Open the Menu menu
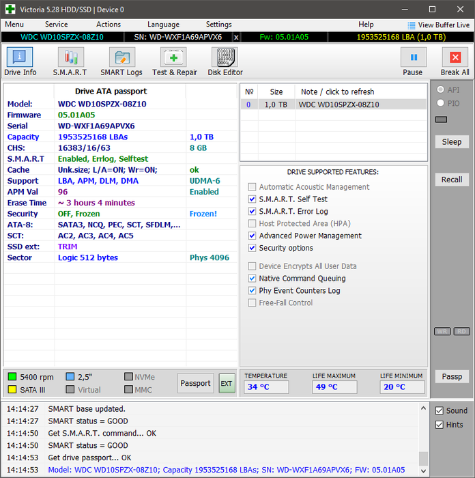 click(x=14, y=25)
